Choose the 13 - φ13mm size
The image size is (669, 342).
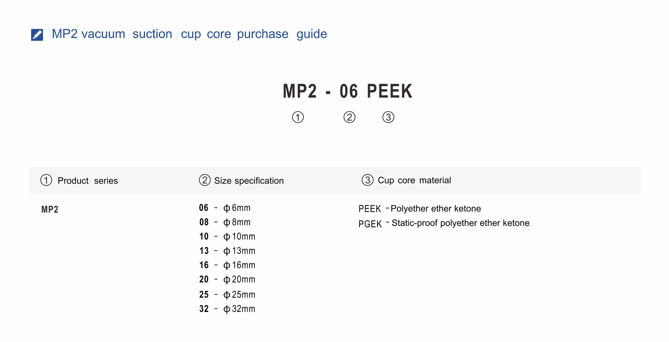(x=227, y=251)
